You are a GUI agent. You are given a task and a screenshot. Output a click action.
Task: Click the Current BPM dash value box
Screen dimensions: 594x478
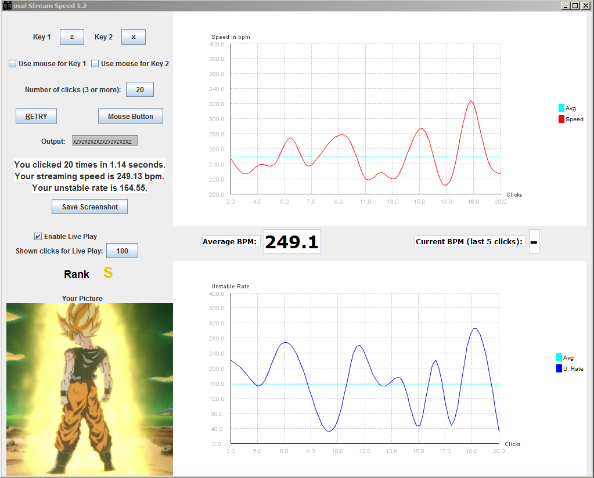[534, 241]
